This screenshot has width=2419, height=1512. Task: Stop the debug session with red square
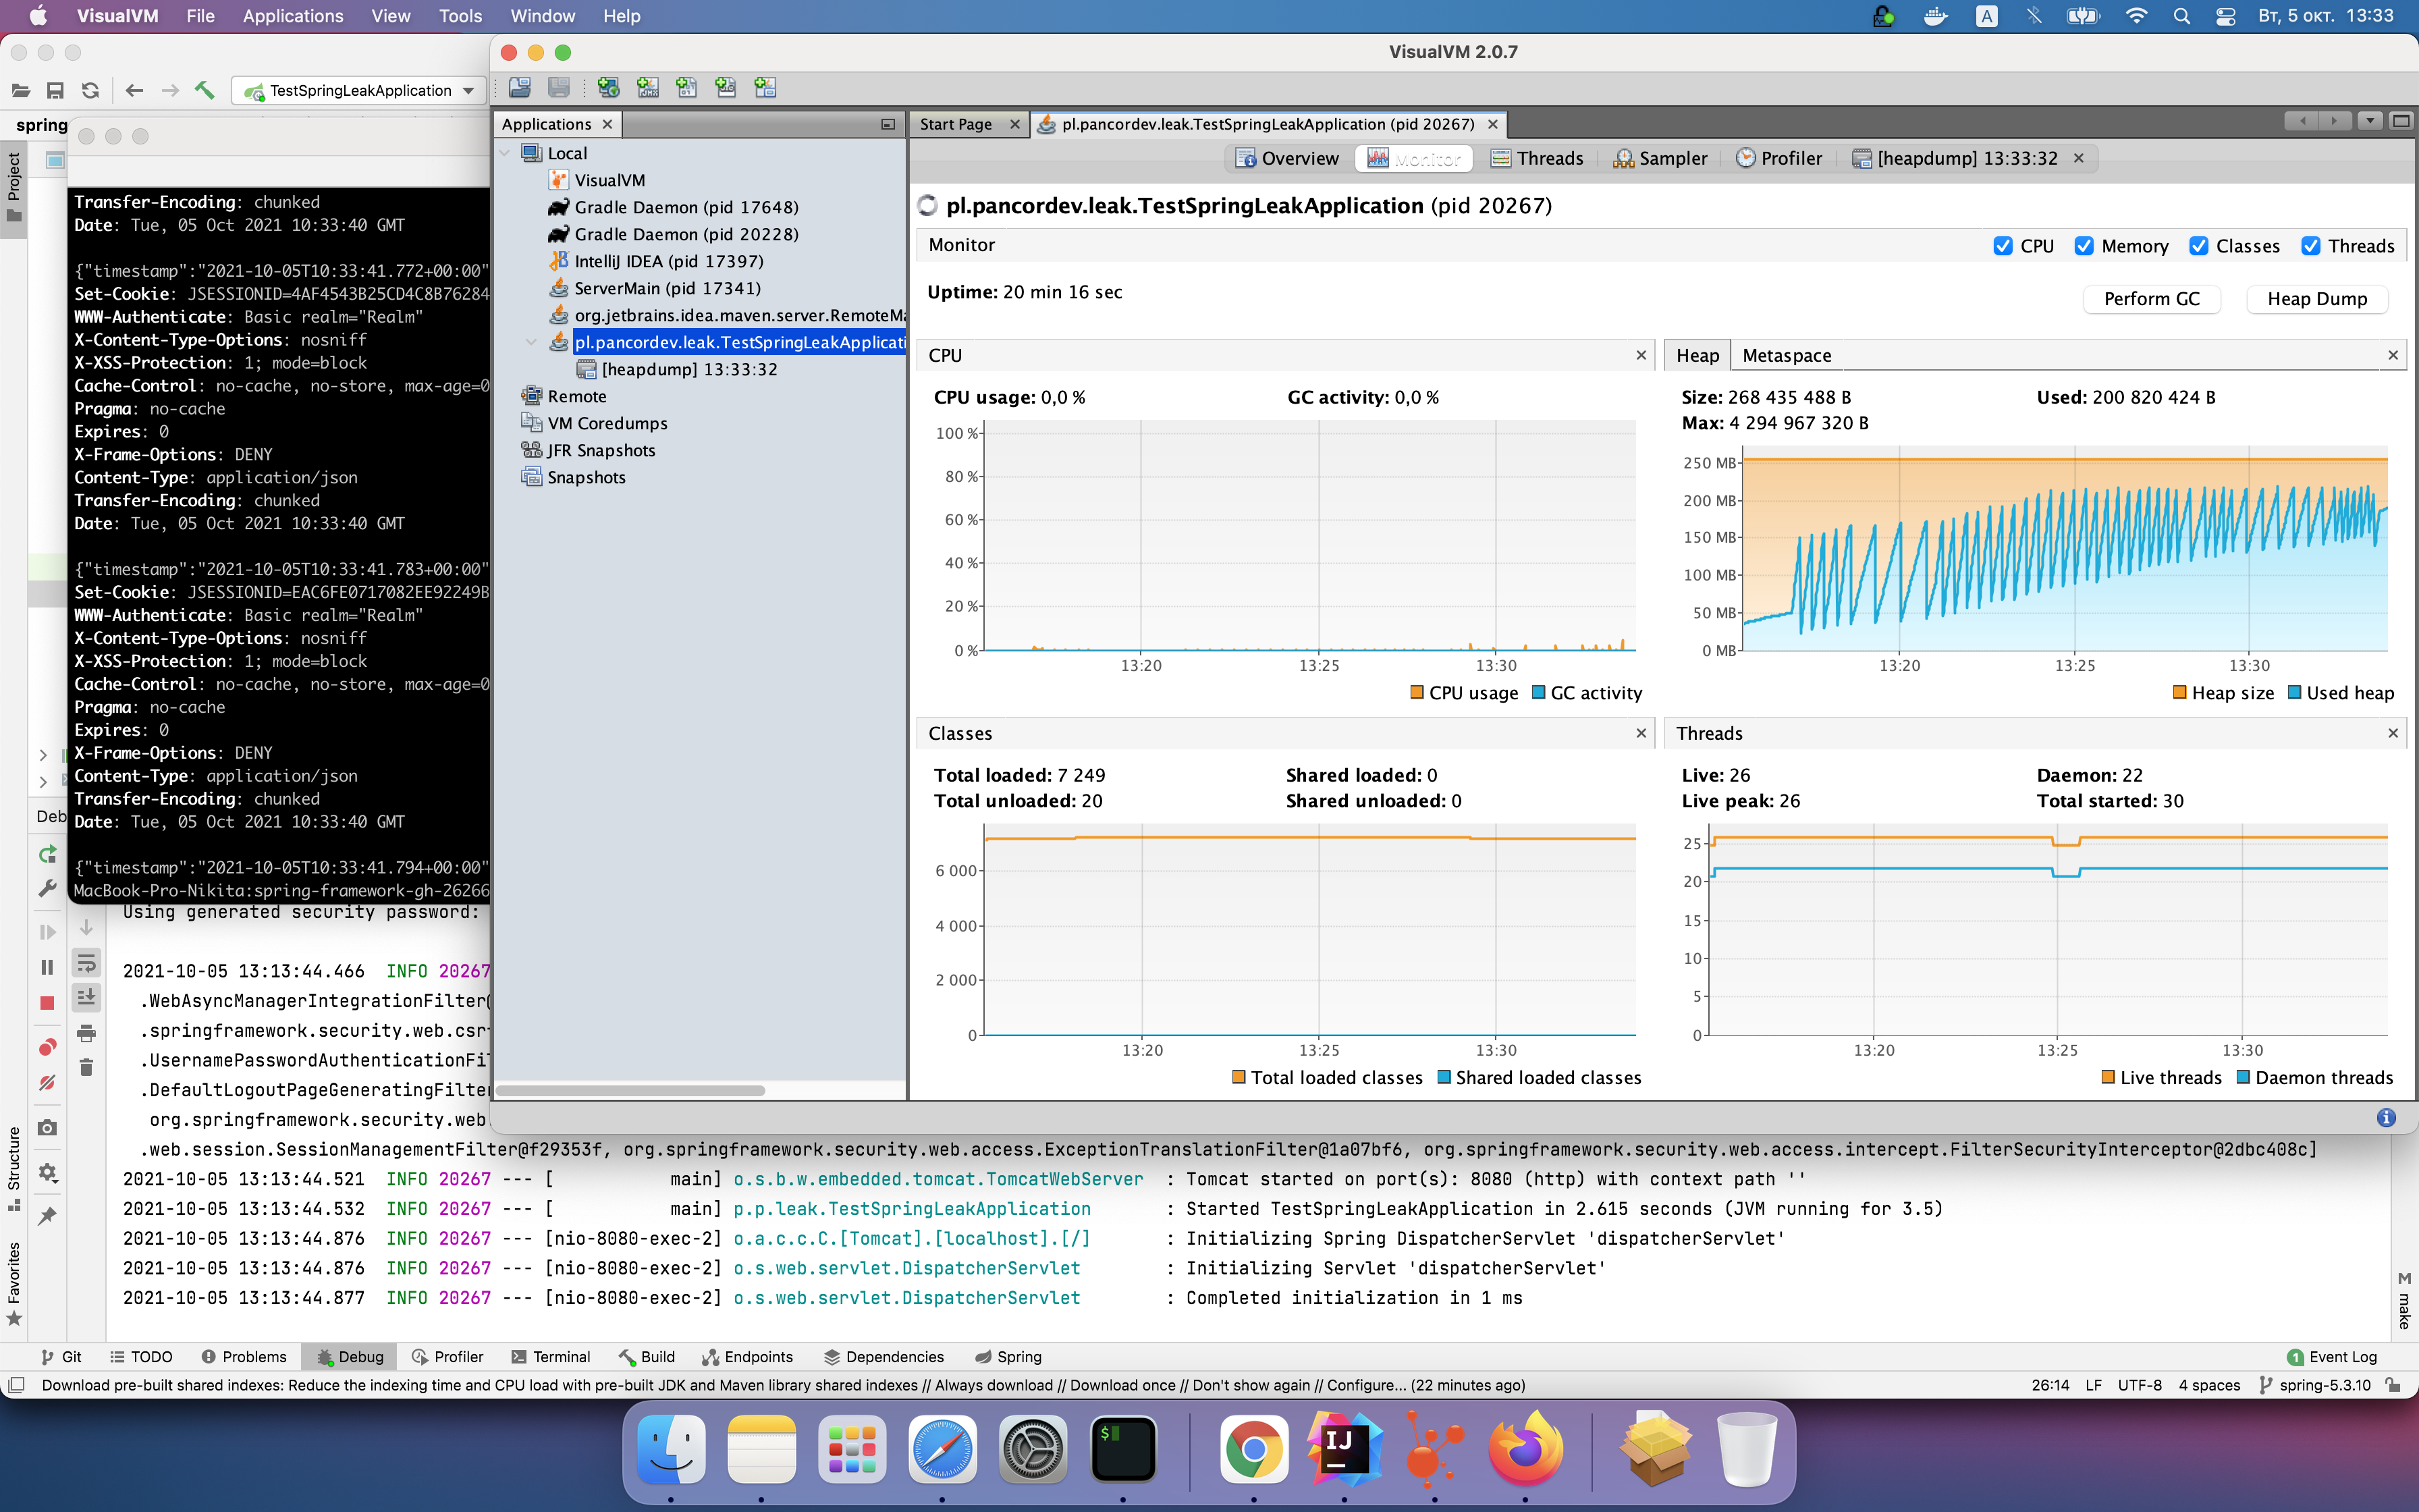(x=47, y=1003)
